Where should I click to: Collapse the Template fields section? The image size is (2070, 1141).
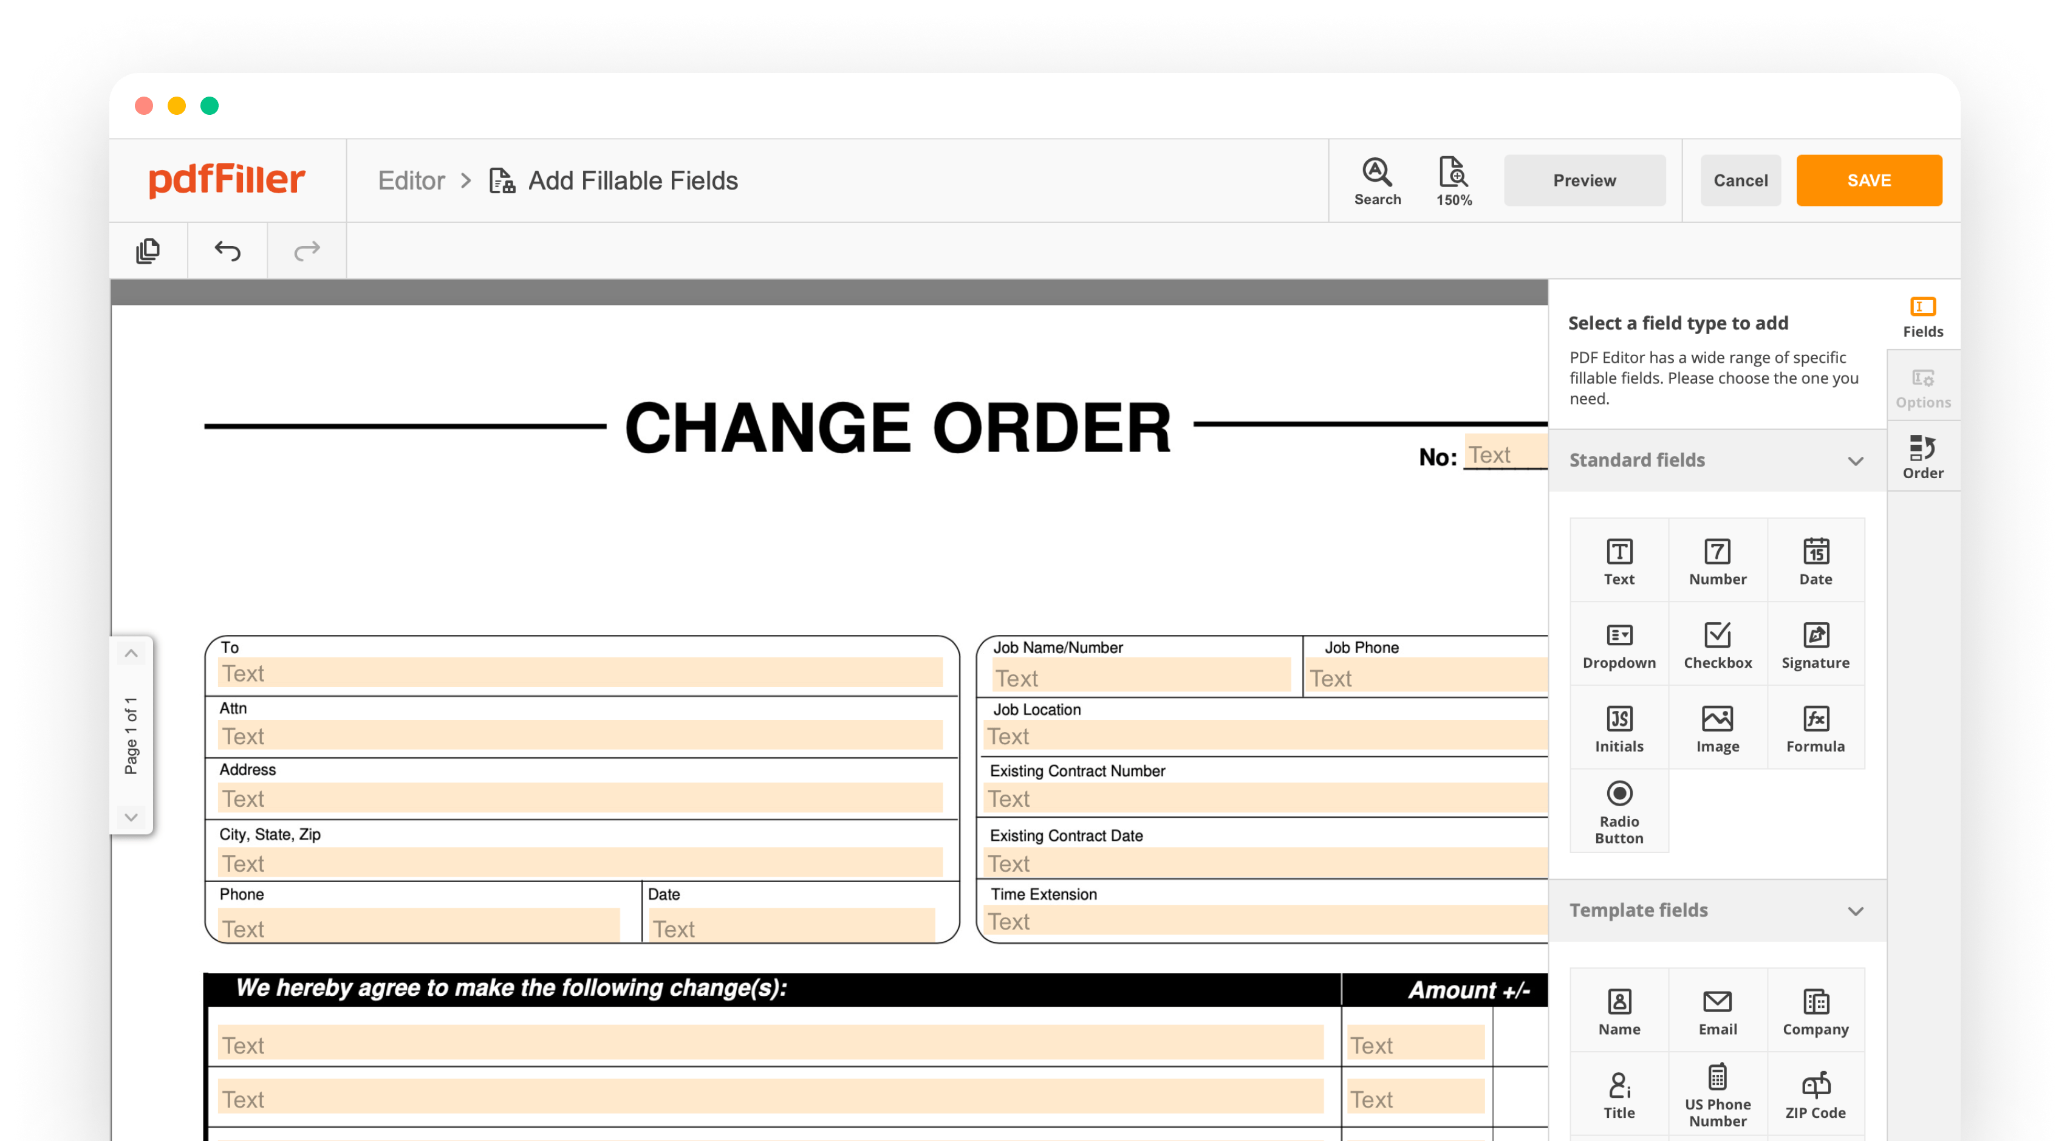[1856, 911]
